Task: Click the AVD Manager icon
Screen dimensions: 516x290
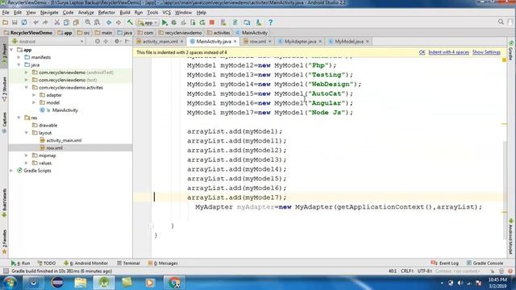Action: [x=247, y=23]
